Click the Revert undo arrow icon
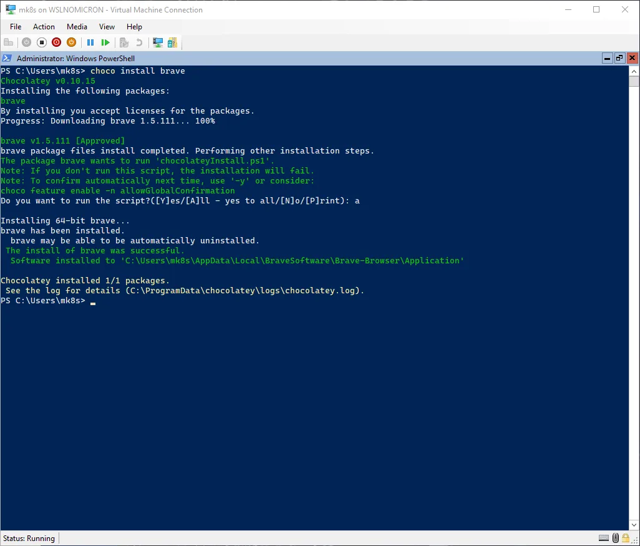Image resolution: width=640 pixels, height=546 pixels. tap(138, 42)
